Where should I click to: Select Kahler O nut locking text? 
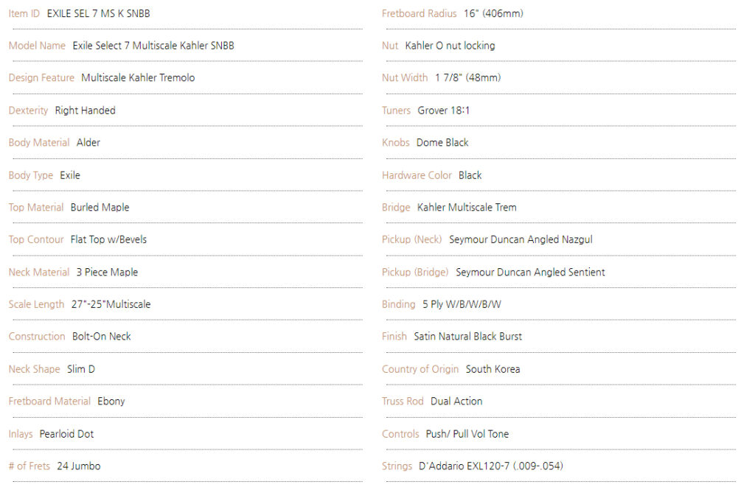coord(450,46)
